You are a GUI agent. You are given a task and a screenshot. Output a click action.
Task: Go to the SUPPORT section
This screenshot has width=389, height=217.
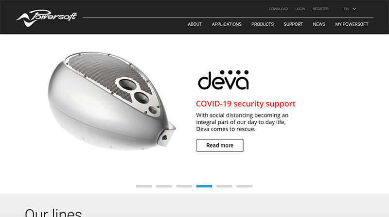[293, 24]
